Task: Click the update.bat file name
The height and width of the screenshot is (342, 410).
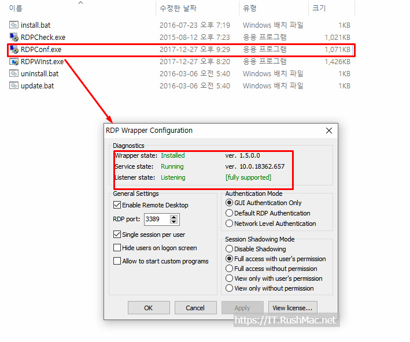Action: click(x=38, y=86)
